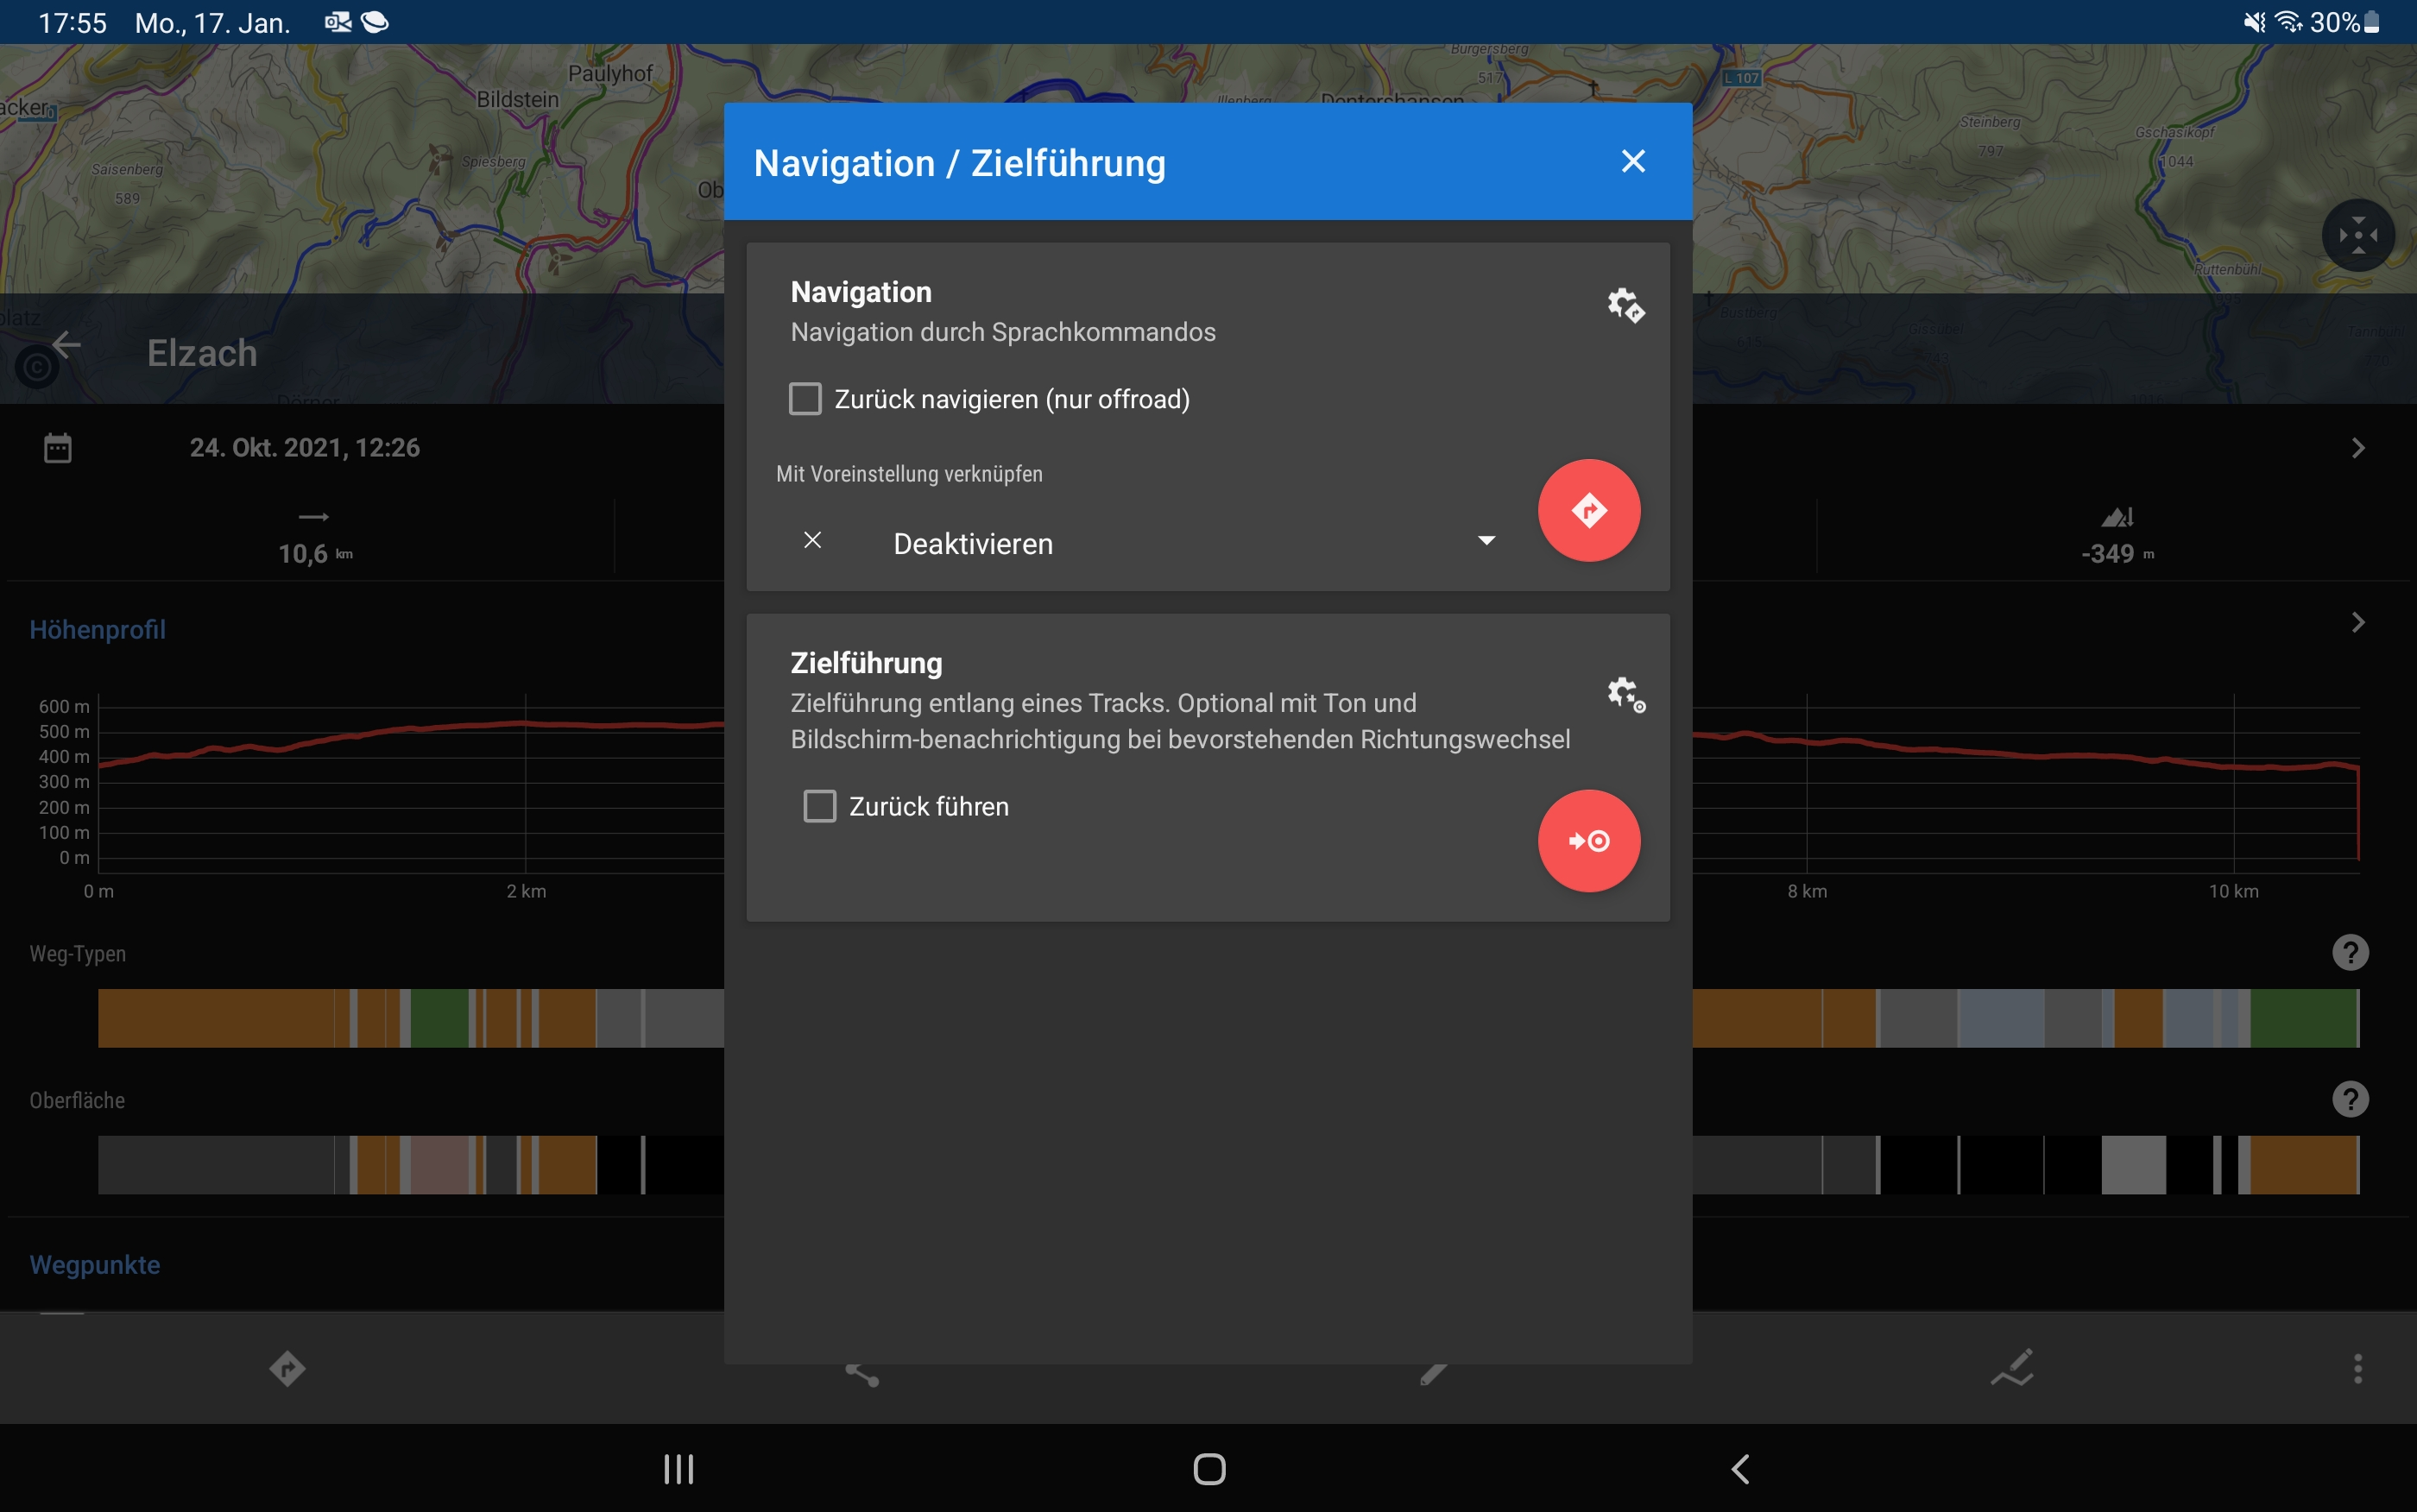Open the three-dot overflow menu
Viewport: 2417px width, 1512px height.
(2357, 1368)
